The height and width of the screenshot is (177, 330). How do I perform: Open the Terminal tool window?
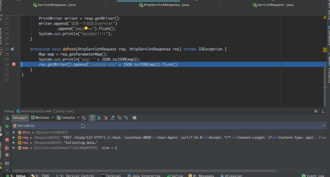point(111,175)
